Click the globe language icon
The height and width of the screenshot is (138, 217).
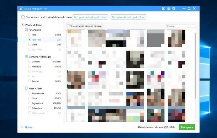[174, 9]
